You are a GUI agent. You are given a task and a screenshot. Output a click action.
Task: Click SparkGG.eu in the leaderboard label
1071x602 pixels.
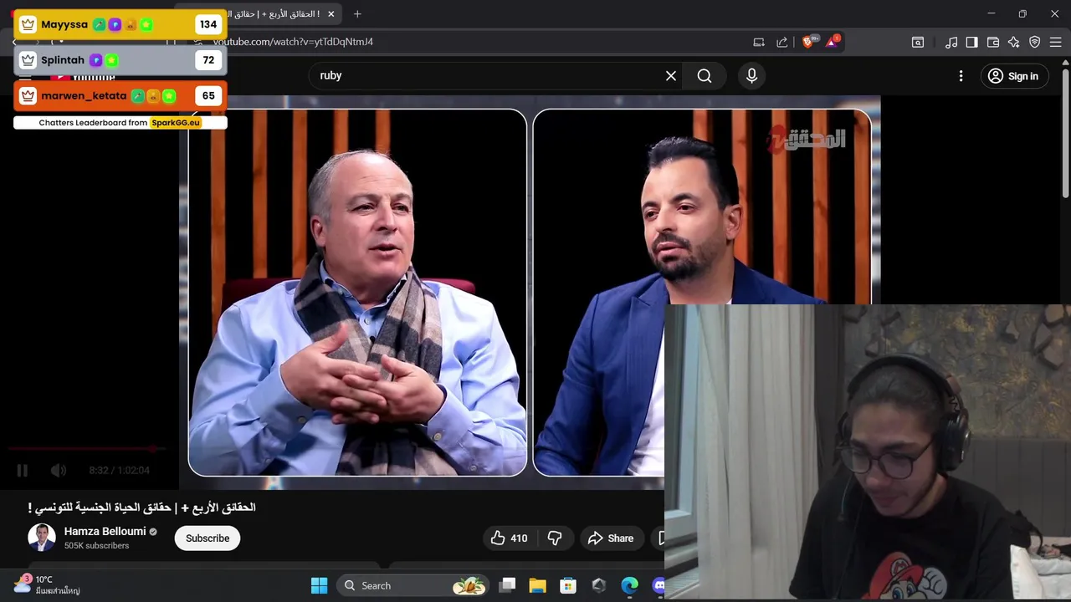click(176, 123)
